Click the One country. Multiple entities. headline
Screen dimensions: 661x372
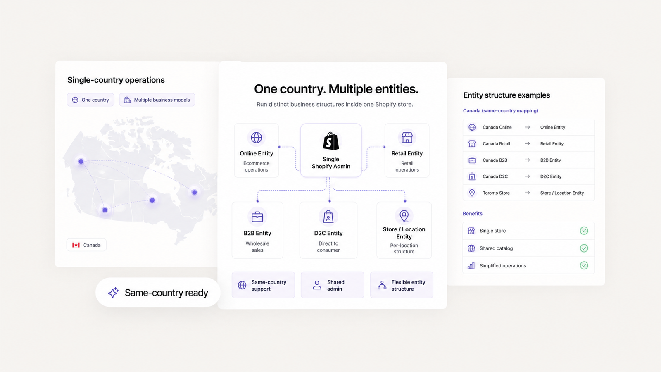tap(336, 89)
